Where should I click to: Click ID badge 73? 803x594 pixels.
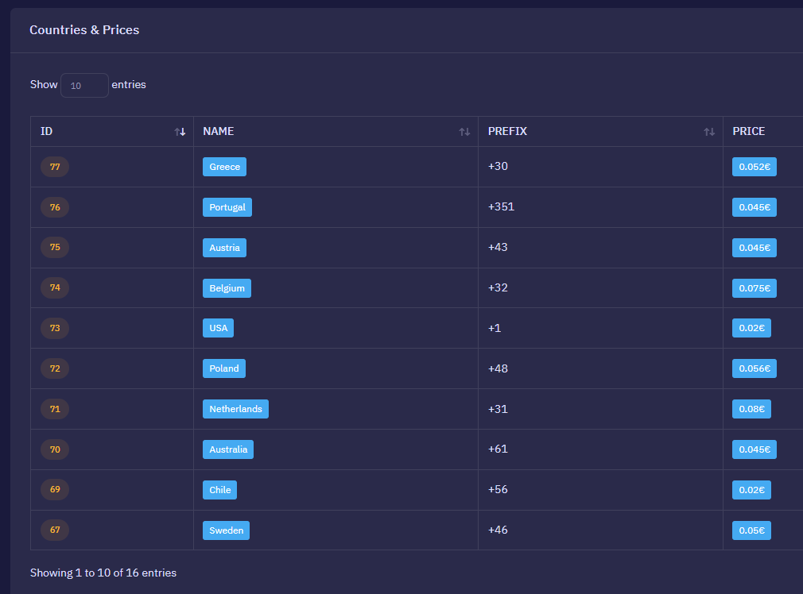tap(55, 328)
